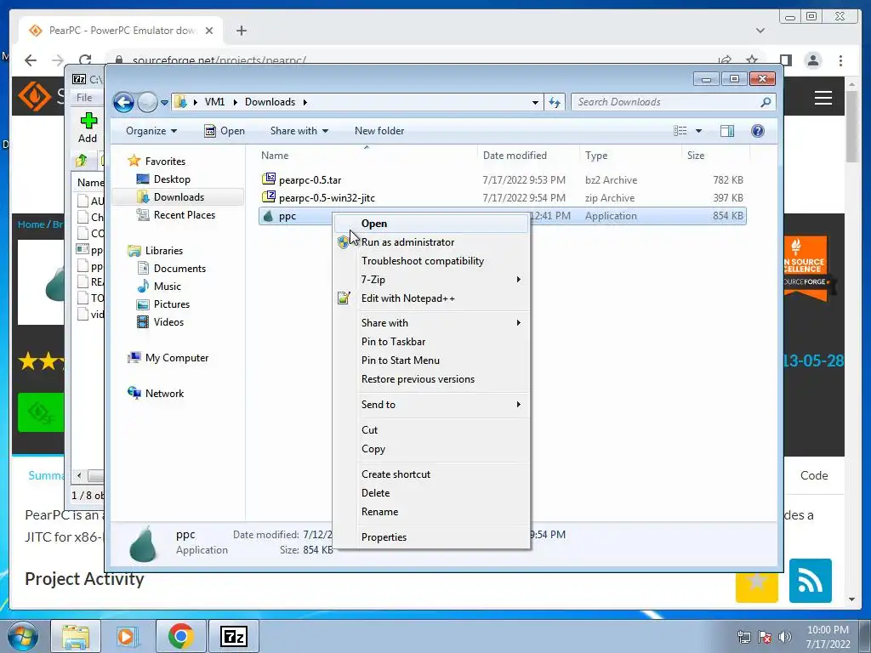The image size is (871, 653).
Task: Open the SourceForge hamburger menu
Action: point(823,98)
